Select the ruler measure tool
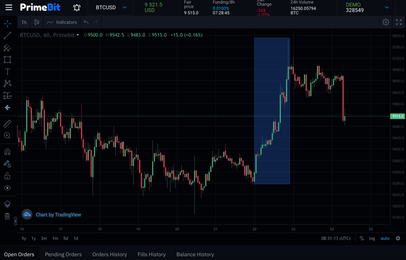The width and height of the screenshot is (406, 260). [x=7, y=124]
